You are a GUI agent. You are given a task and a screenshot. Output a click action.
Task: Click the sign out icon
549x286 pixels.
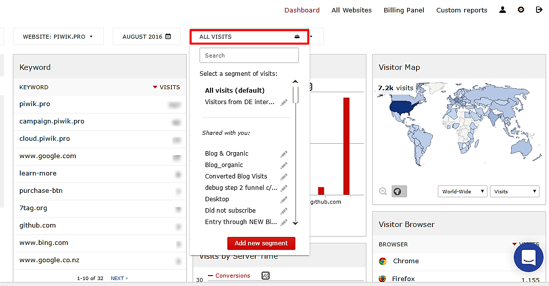539,10
